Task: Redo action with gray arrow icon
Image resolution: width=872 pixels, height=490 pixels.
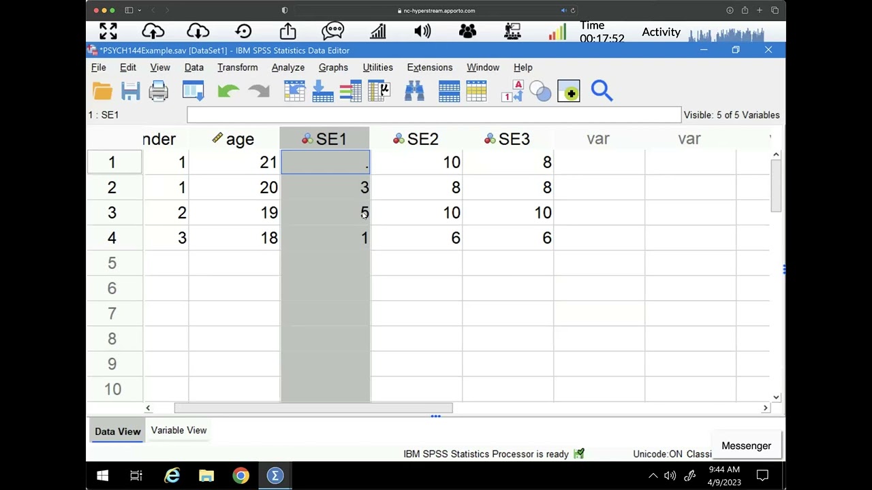Action: (x=259, y=91)
